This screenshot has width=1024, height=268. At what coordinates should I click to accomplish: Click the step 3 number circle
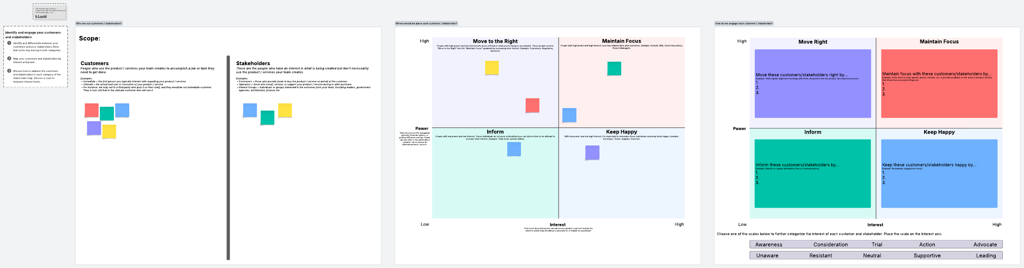point(9,71)
